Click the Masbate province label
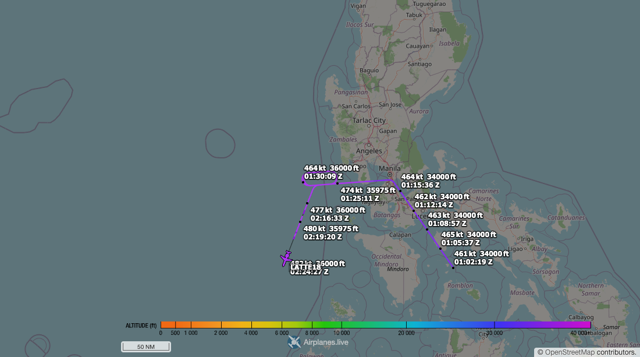The image size is (640, 357). tap(522, 292)
